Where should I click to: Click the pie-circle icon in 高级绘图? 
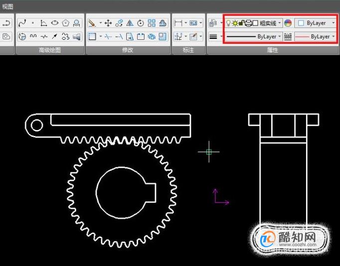tap(22, 36)
